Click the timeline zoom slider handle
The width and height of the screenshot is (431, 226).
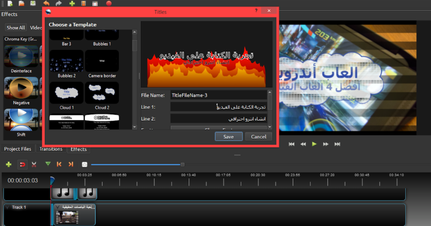point(182,164)
